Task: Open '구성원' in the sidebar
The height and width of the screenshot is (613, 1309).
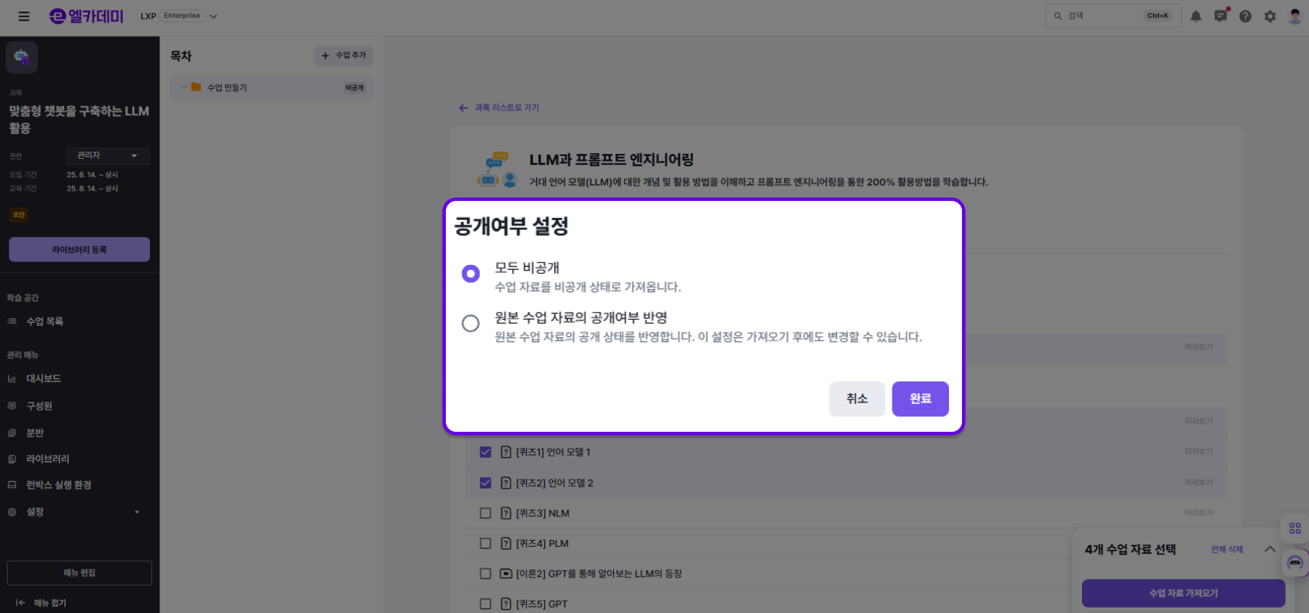Action: tap(39, 406)
